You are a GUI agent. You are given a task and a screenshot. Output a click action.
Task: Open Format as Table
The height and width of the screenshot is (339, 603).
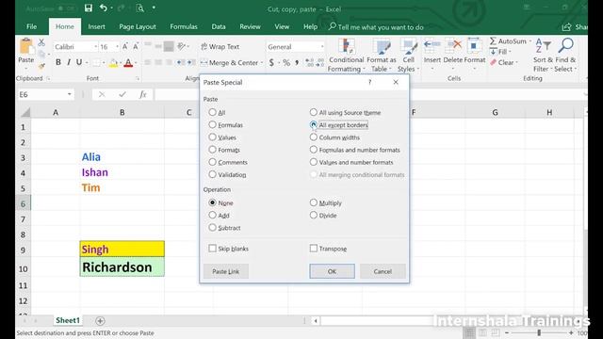[381, 55]
